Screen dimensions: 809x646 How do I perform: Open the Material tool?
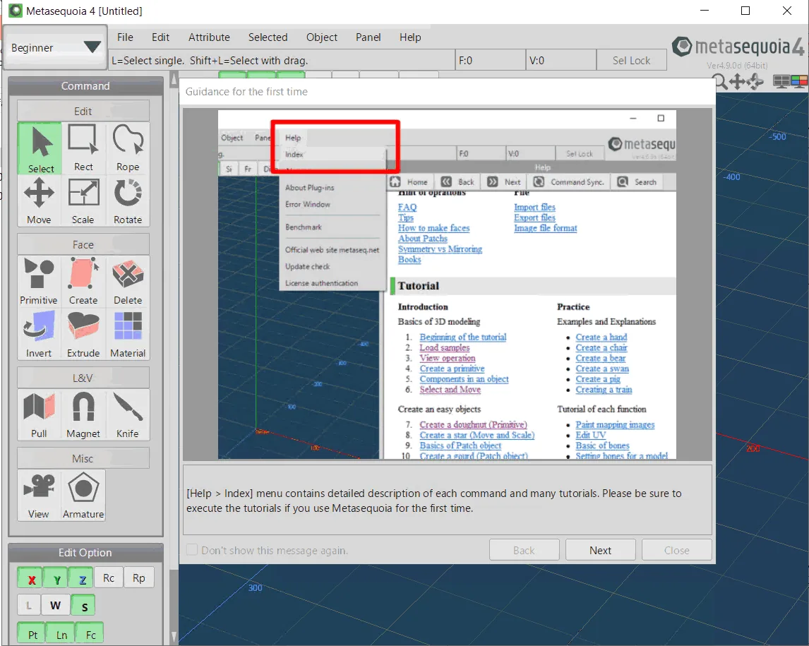coord(128,335)
